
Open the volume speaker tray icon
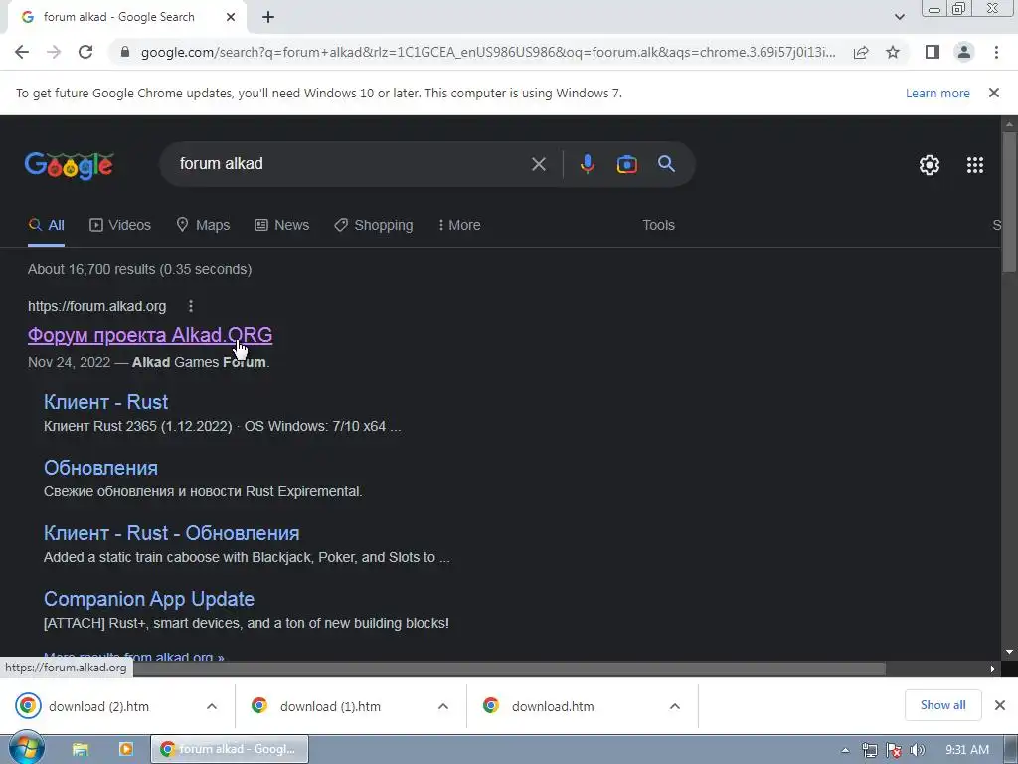pos(917,750)
